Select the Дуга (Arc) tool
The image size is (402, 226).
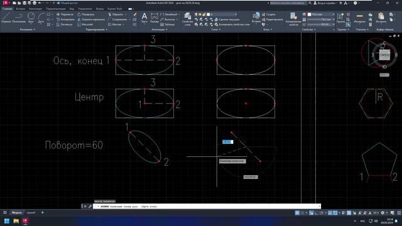[41, 18]
